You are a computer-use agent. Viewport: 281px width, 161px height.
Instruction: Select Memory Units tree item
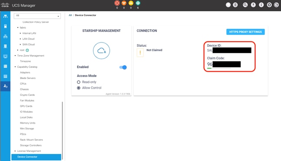[x=27, y=123]
